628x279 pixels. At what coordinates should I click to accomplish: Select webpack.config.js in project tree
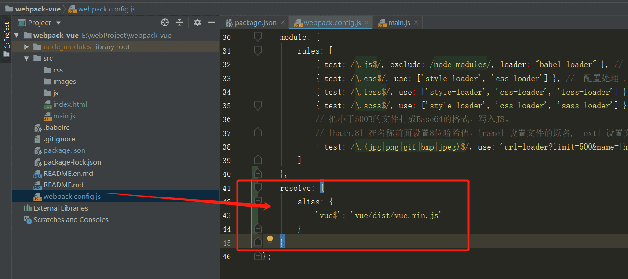click(x=67, y=197)
